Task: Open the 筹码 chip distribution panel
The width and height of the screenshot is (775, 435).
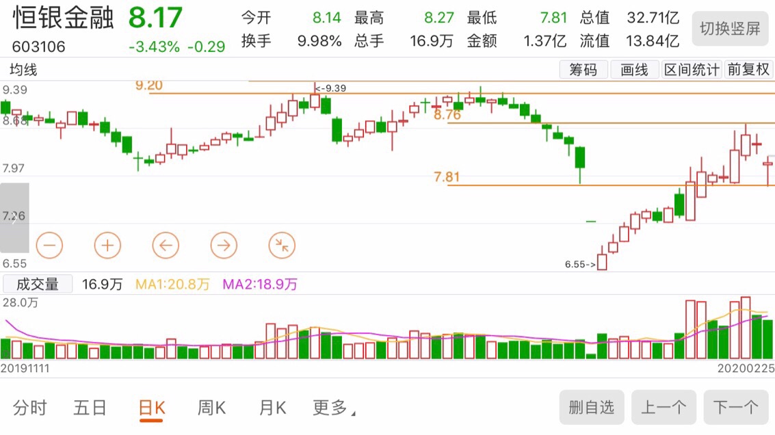Action: pyautogui.click(x=584, y=69)
